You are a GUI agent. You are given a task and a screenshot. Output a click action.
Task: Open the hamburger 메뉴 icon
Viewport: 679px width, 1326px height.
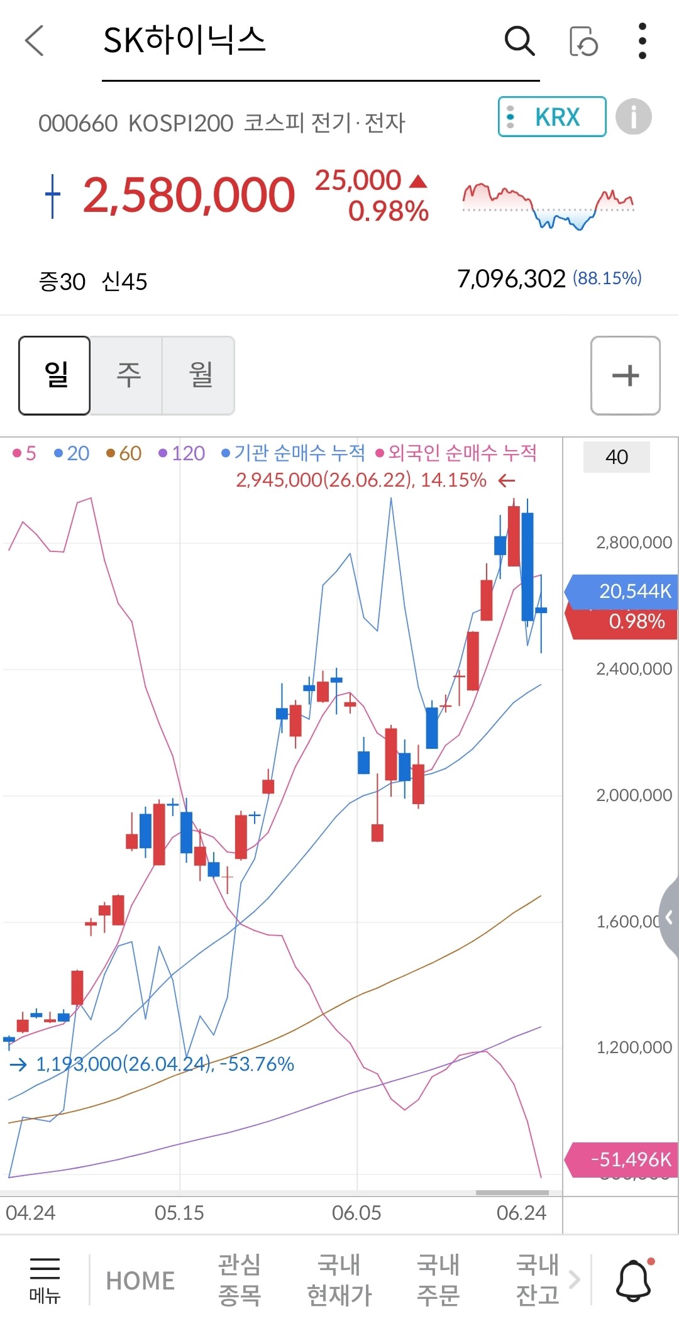point(45,1280)
